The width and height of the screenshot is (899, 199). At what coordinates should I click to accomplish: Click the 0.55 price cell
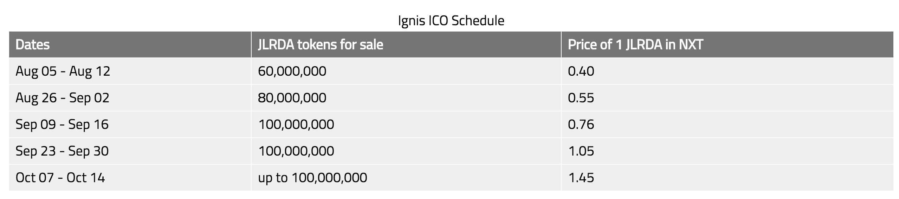click(581, 98)
